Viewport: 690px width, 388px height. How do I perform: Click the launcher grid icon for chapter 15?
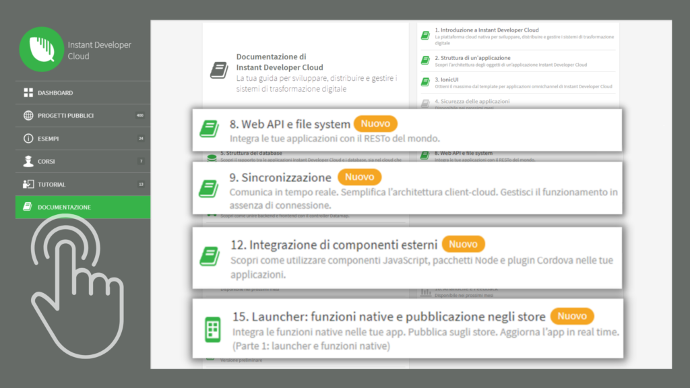point(212,329)
